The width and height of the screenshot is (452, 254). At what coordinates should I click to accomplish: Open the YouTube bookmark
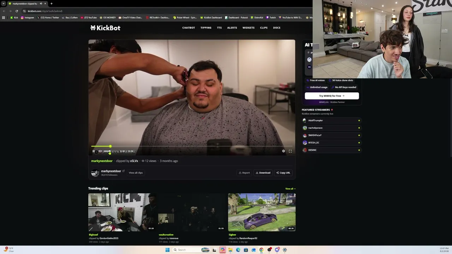[89, 18]
